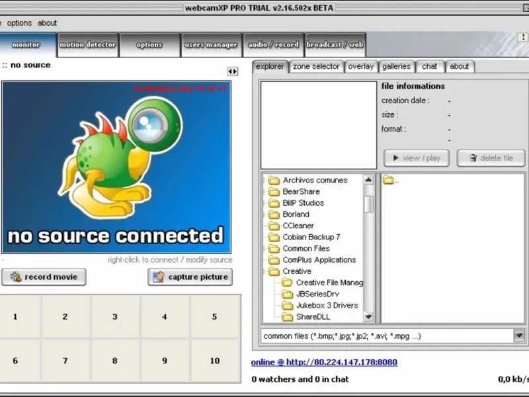Click the Cobian Backup 7 folder icon
The height and width of the screenshot is (397, 529).
click(274, 238)
